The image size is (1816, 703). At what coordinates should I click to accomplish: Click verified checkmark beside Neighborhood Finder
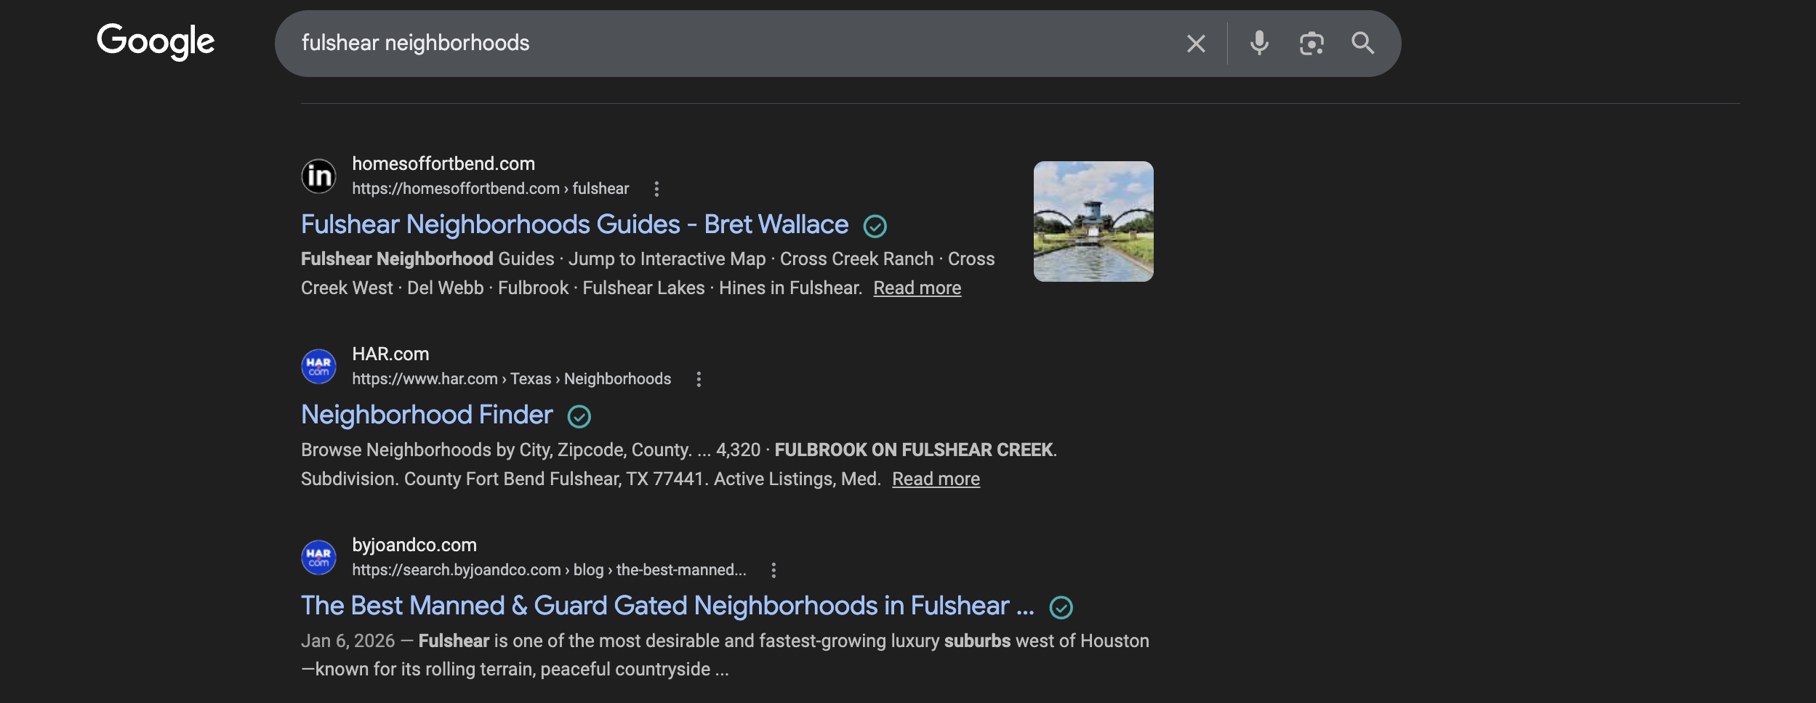pos(579,417)
